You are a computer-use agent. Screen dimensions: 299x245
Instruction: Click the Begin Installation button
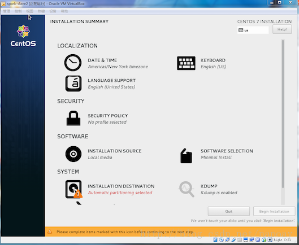point(274,211)
